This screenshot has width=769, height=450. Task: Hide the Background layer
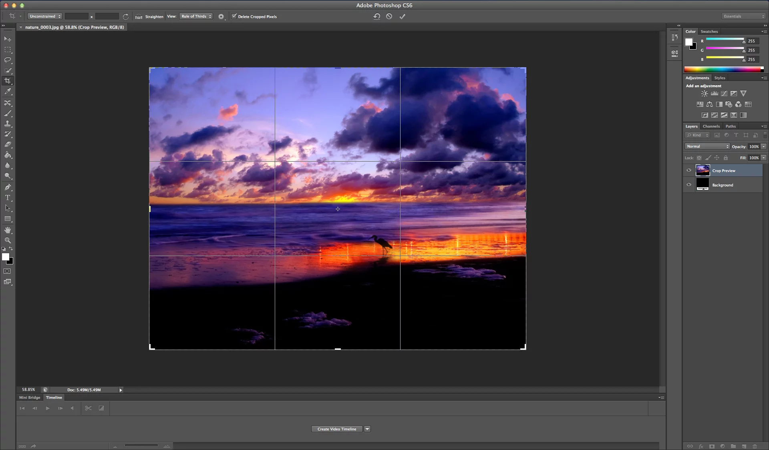coord(688,184)
